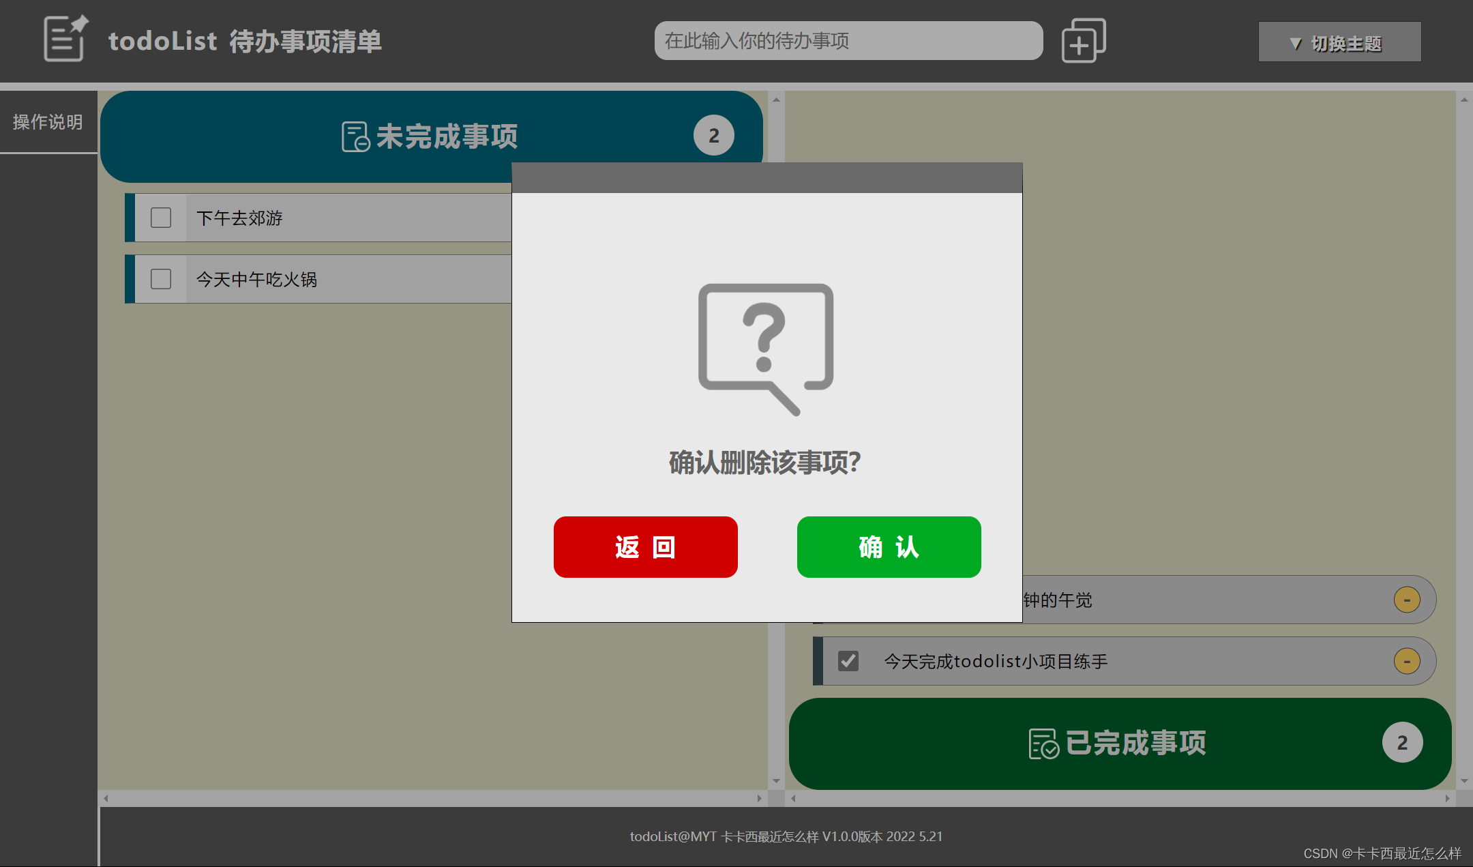Uncheck the checkbox for 今天完成todolist小项目练手
The width and height of the screenshot is (1473, 867).
coord(848,660)
